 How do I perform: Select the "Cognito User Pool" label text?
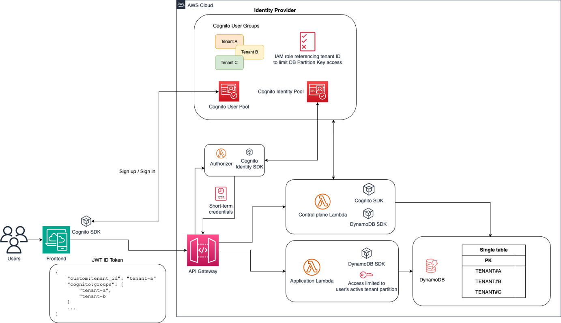229,107
